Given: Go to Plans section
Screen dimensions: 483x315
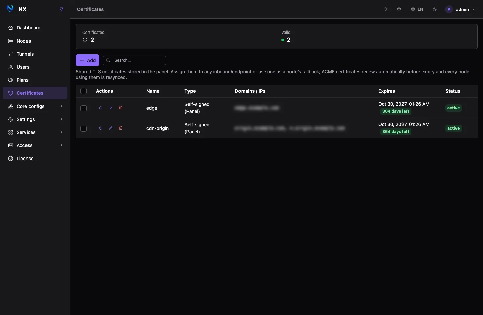Looking at the screenshot, I should 35,80.
